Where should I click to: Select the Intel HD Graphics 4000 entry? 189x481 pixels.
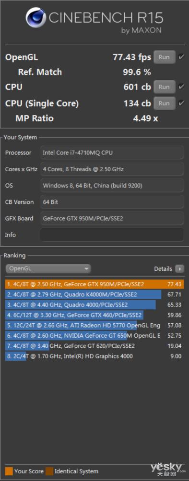tap(94, 356)
